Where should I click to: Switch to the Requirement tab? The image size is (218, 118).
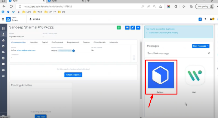pyautogui.click(x=73, y=42)
